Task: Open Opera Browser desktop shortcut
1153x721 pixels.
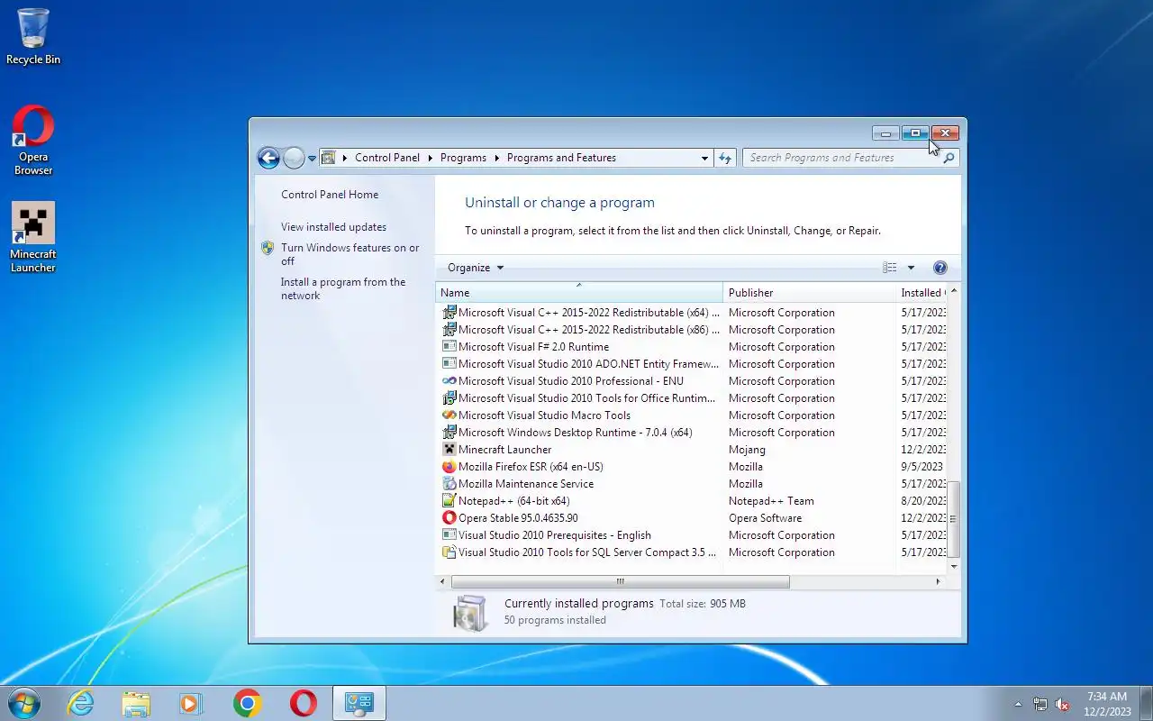Action: [x=33, y=141]
